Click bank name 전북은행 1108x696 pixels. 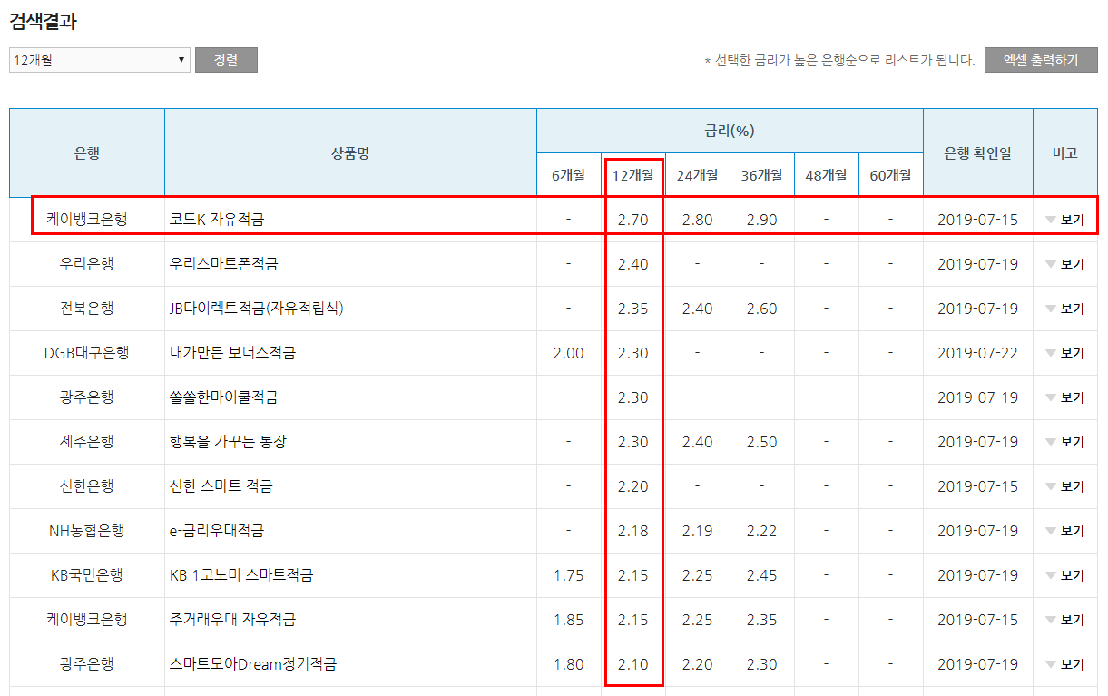click(87, 309)
